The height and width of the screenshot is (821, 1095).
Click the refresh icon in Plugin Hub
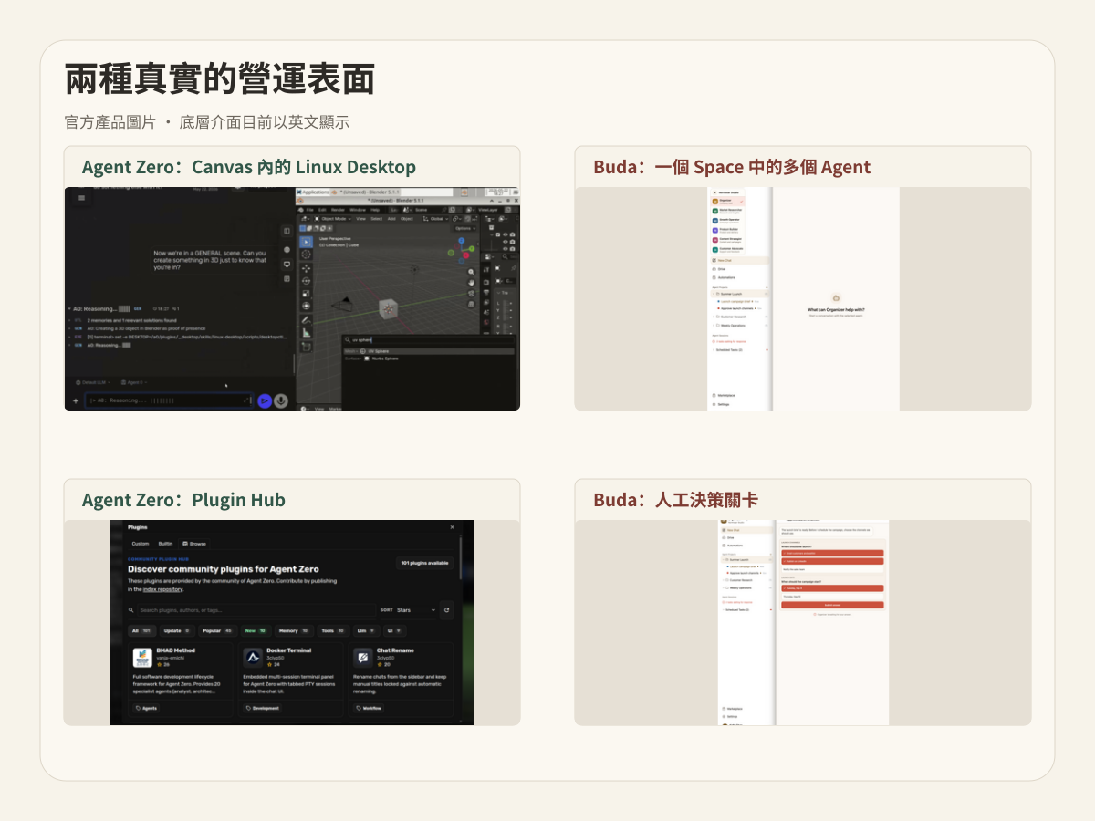click(x=446, y=609)
